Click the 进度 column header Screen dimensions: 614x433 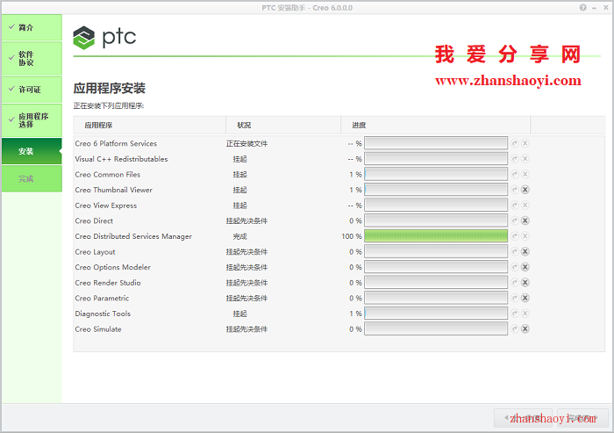coord(435,125)
